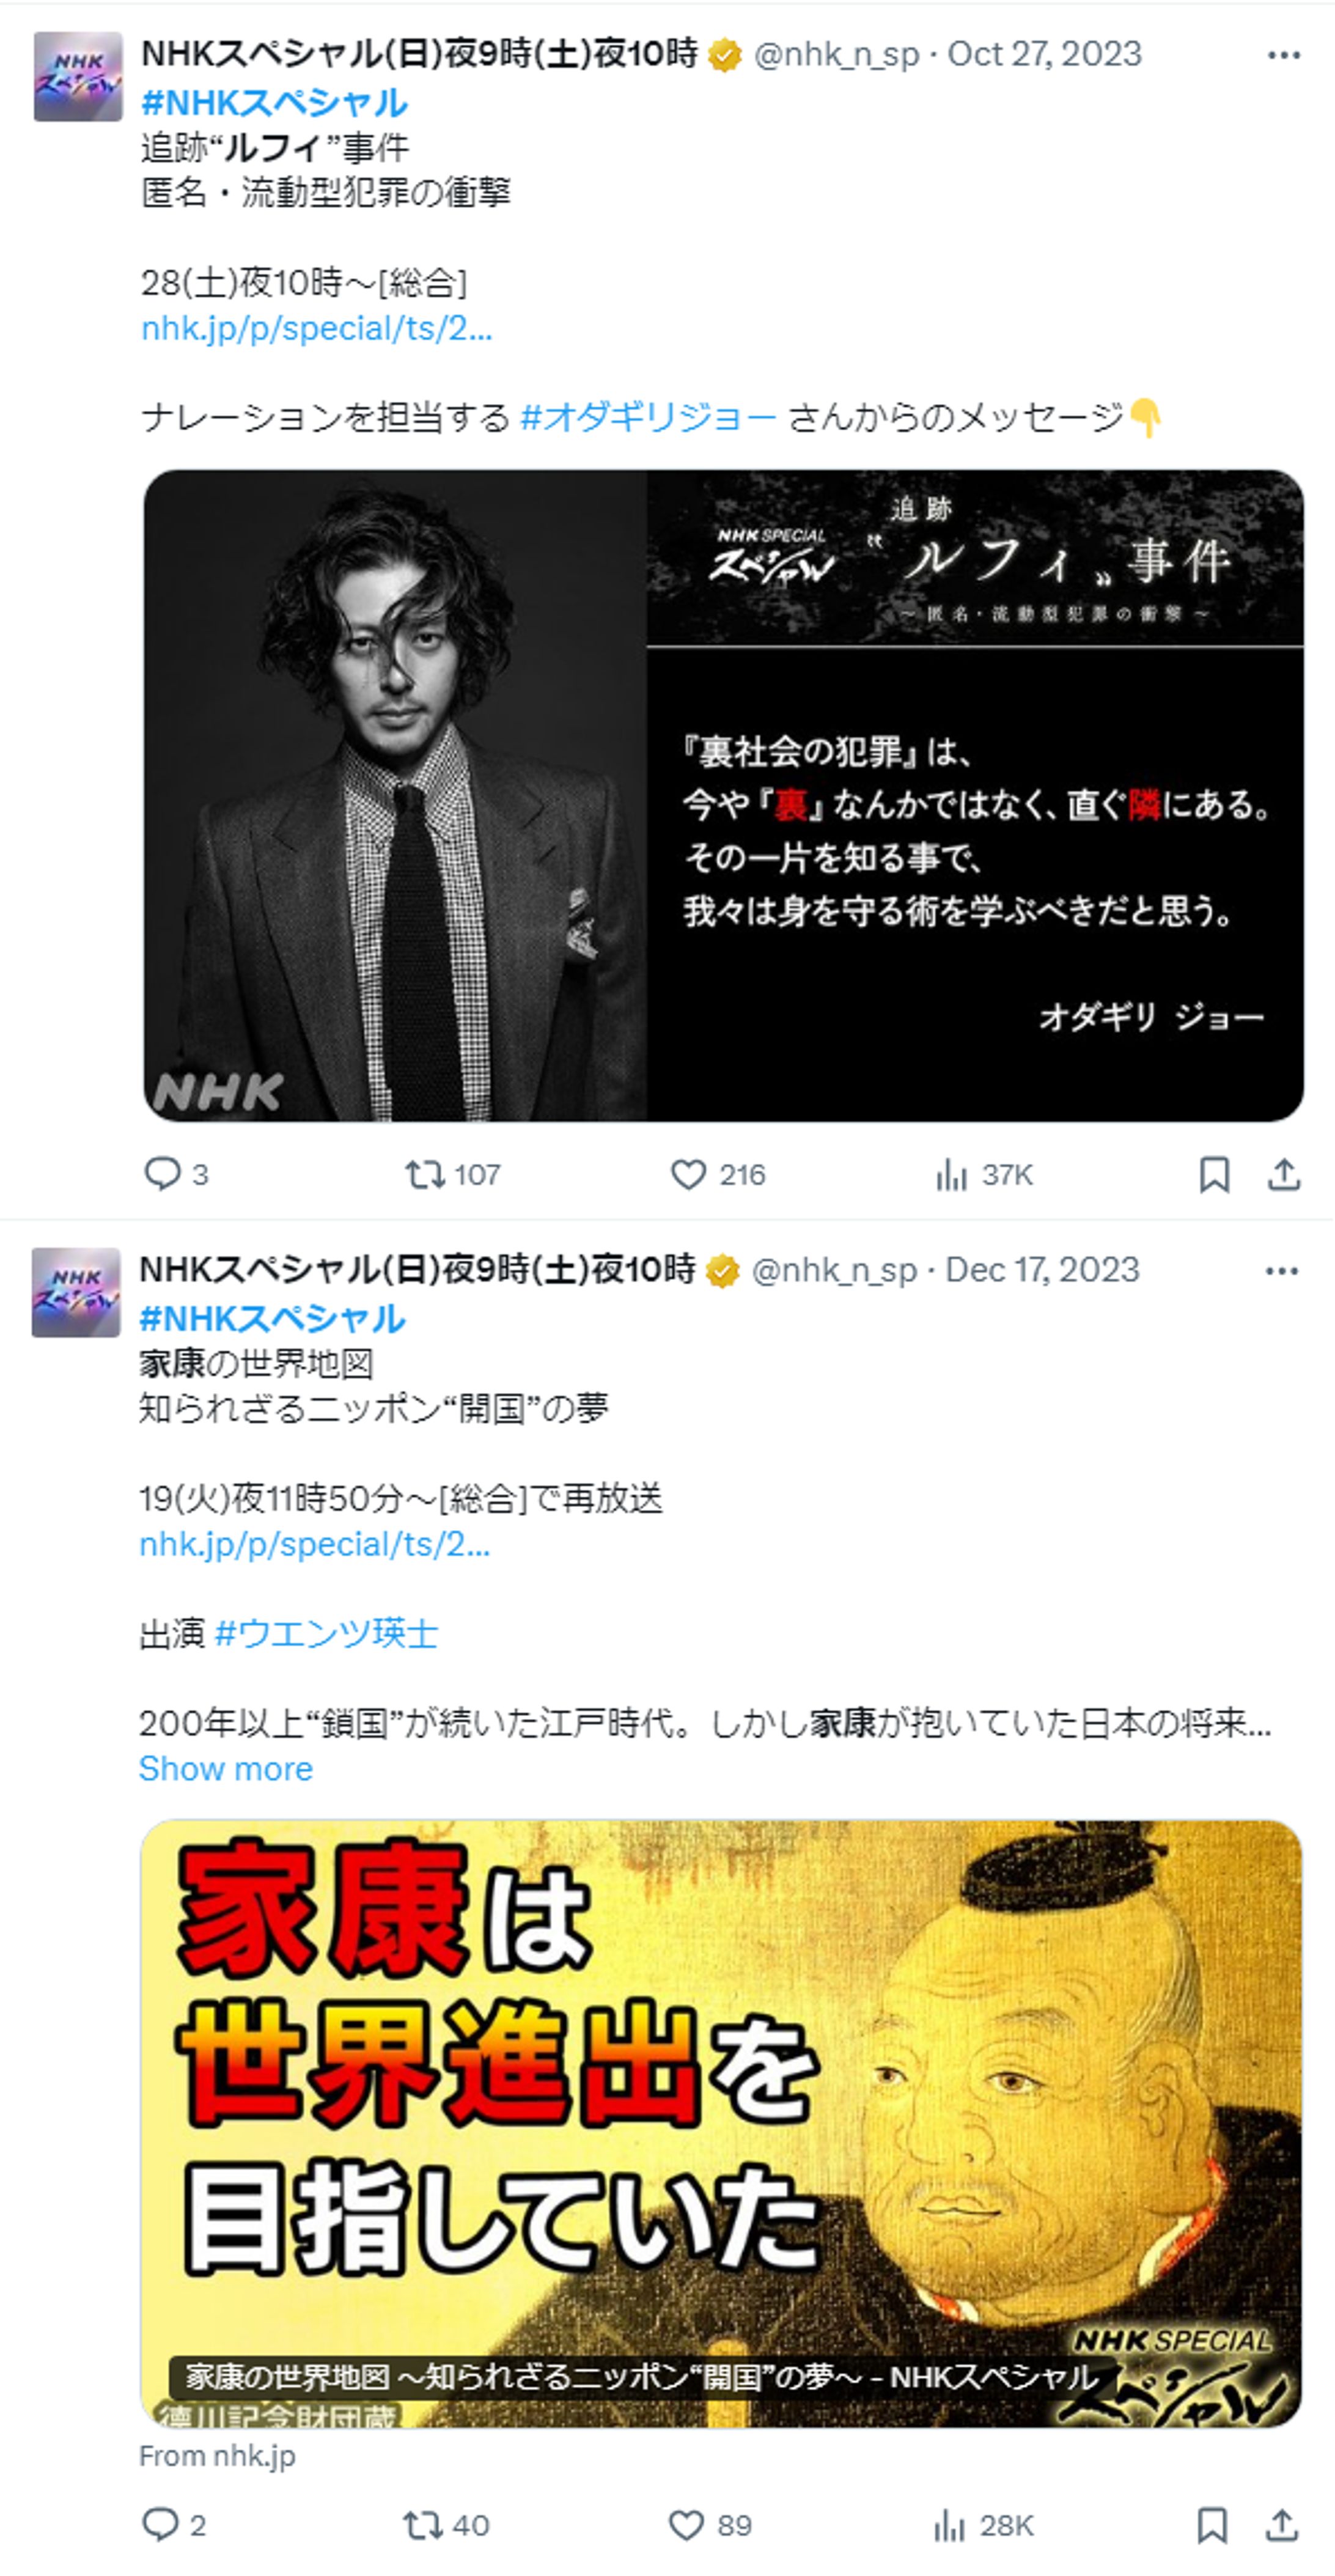This screenshot has height=2576, width=1335.
Task: Share the Oct 27 tweet
Action: pos(1284,1174)
